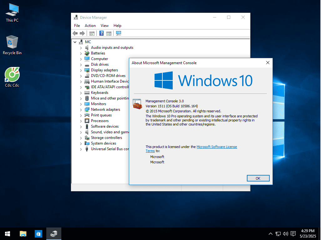
Task: Expand the Disk drives category arrow
Action: click(81, 65)
